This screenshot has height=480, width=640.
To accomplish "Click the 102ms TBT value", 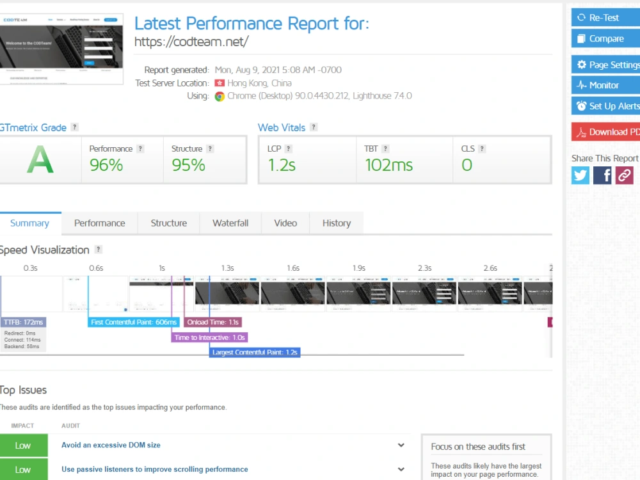I will [388, 165].
